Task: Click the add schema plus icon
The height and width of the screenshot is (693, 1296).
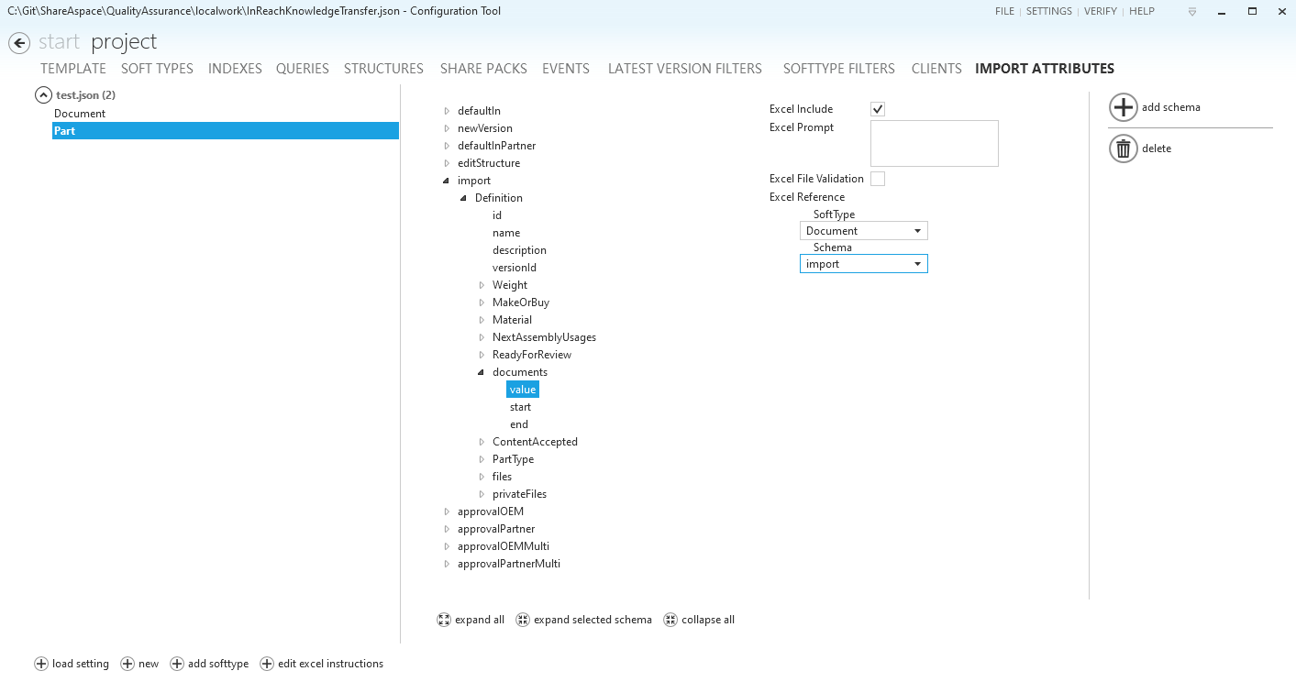Action: pos(1124,107)
